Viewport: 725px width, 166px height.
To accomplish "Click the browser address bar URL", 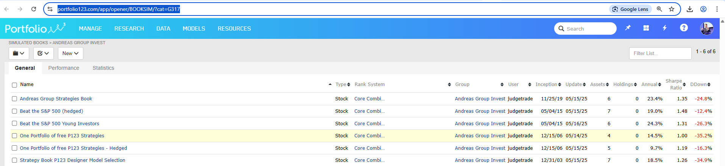I will pos(119,9).
